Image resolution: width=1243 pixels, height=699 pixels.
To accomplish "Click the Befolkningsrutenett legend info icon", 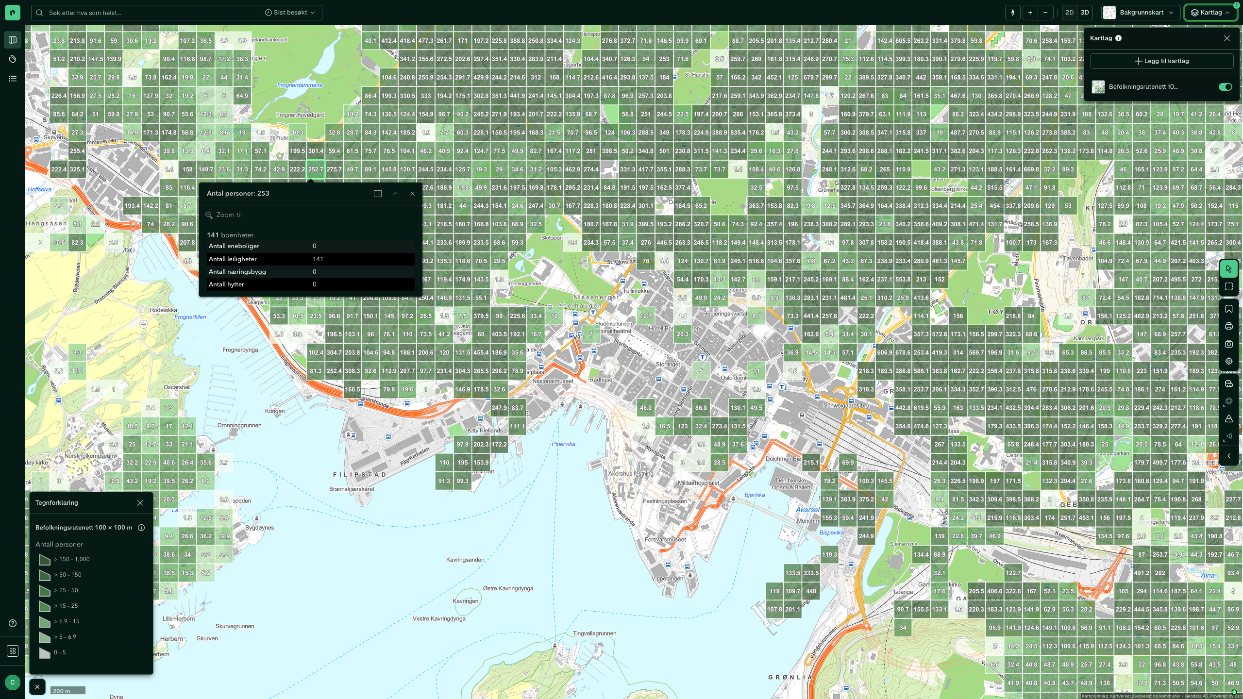I will click(x=141, y=528).
